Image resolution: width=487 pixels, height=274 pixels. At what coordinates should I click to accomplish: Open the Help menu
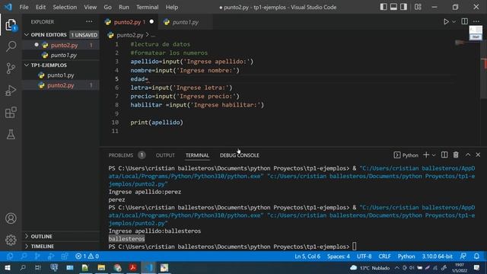(172, 7)
